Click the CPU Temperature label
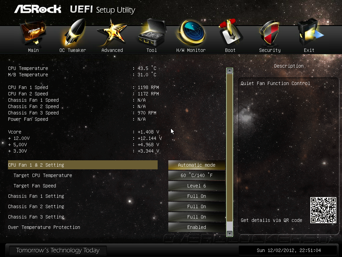Image resolution: width=342 pixels, height=257 pixels. (x=28, y=68)
